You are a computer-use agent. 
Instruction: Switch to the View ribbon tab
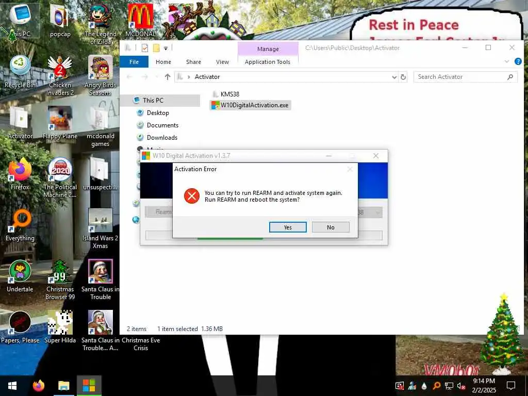coord(222,62)
